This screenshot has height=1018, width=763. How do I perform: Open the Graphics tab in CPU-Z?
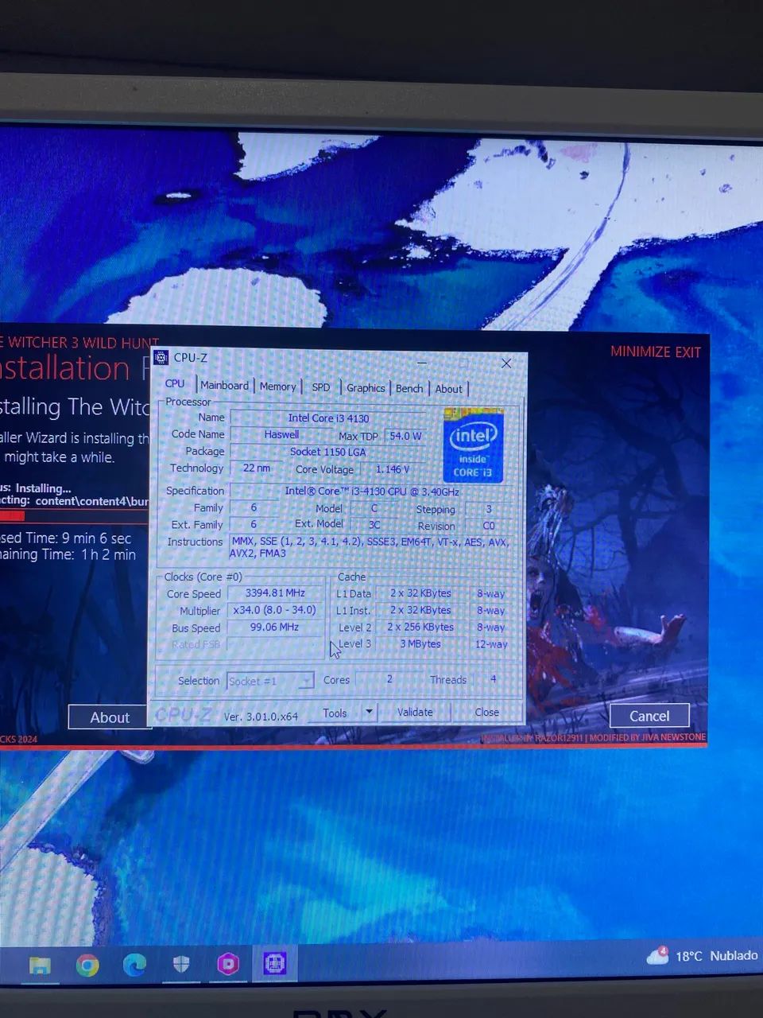(x=366, y=388)
